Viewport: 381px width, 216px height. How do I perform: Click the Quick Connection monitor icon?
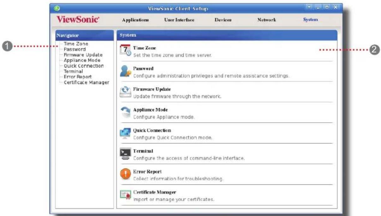[x=125, y=133]
